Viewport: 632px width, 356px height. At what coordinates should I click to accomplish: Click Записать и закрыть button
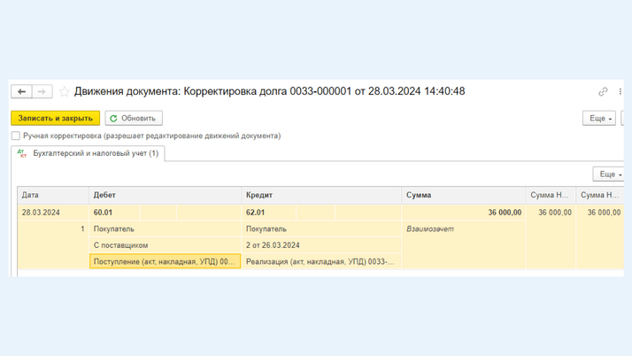point(55,118)
